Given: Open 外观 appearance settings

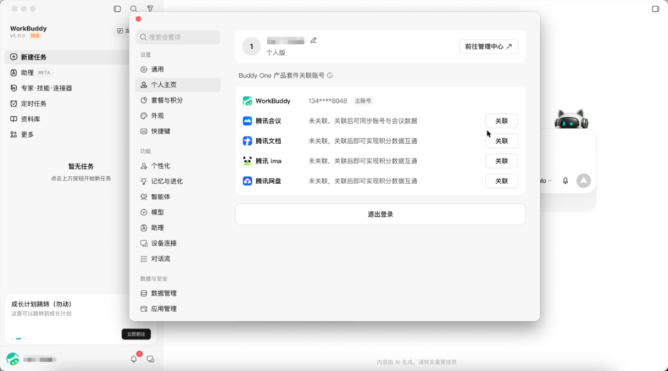Looking at the screenshot, I should click(x=177, y=116).
